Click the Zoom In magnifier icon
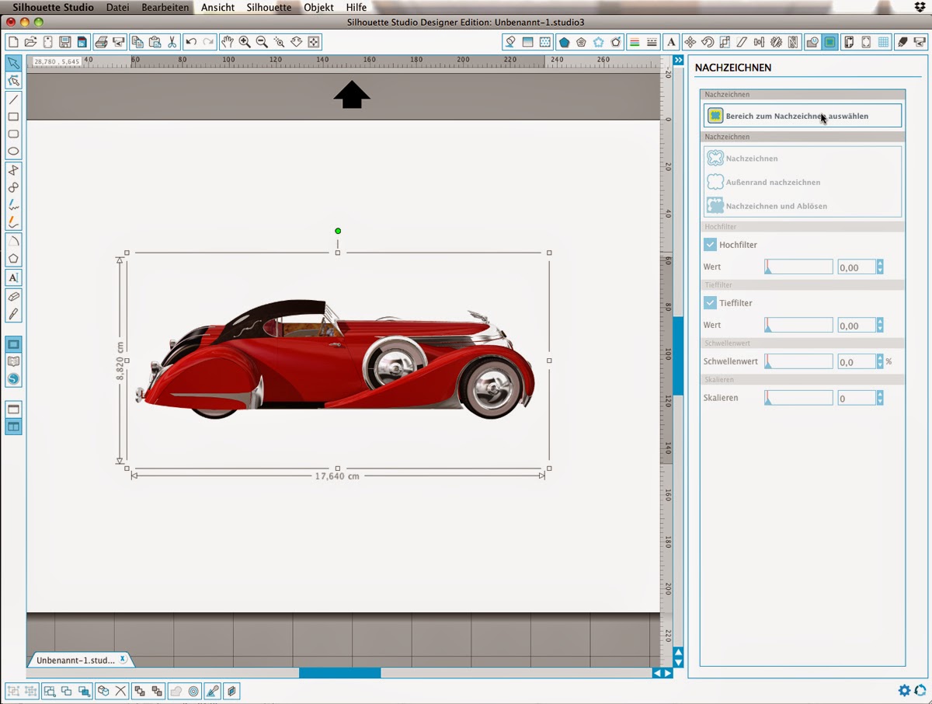This screenshot has height=704, width=932. tap(245, 42)
